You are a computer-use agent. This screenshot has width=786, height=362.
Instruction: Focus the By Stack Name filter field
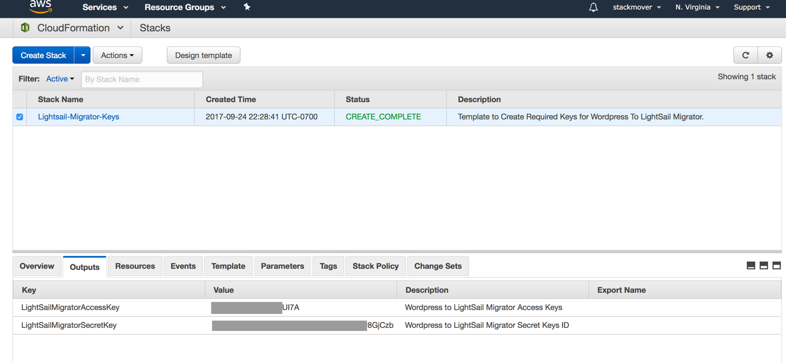142,79
